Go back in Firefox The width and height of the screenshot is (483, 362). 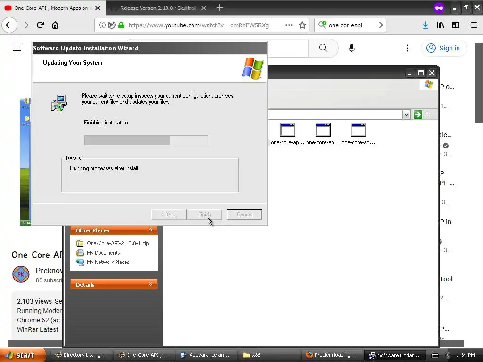tap(9, 25)
